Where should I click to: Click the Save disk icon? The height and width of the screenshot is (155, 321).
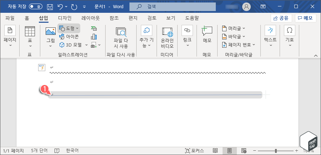(x=50, y=7)
